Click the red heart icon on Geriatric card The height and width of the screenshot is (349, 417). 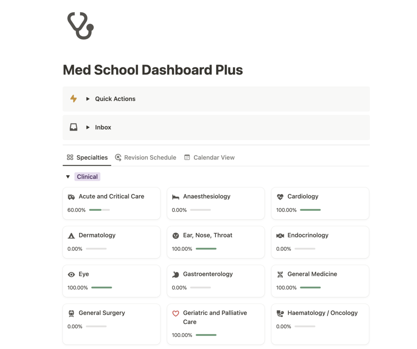click(176, 313)
